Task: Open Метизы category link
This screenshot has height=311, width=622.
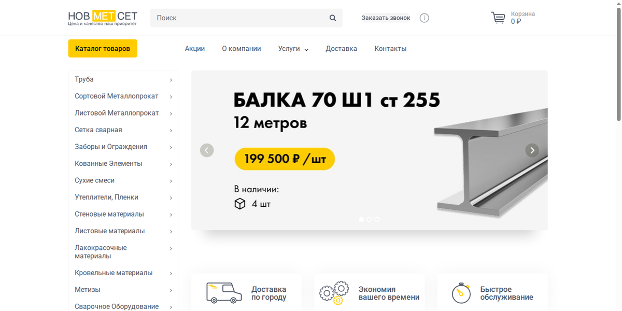Action: [x=88, y=290]
